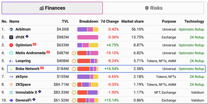Click the pink dYdX breakdown bar
The width and height of the screenshot is (208, 104).
pyautogui.click(x=88, y=37)
